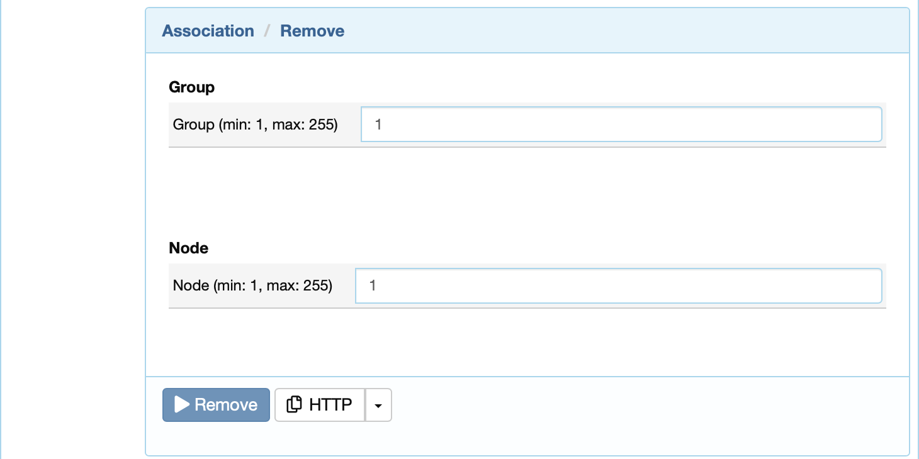Run the blue Remove button
This screenshot has height=459, width=919.
[x=216, y=404]
